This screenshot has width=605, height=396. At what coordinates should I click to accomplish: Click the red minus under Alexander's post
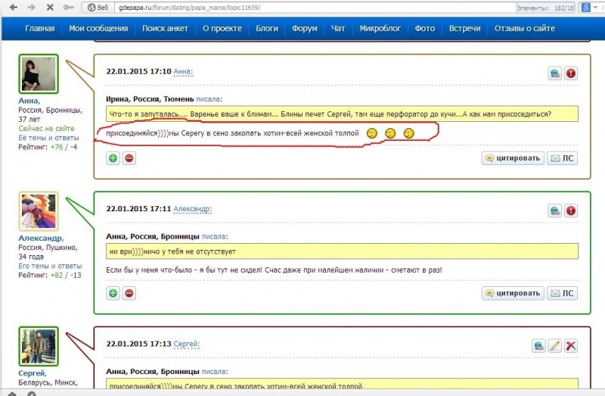coord(129,293)
